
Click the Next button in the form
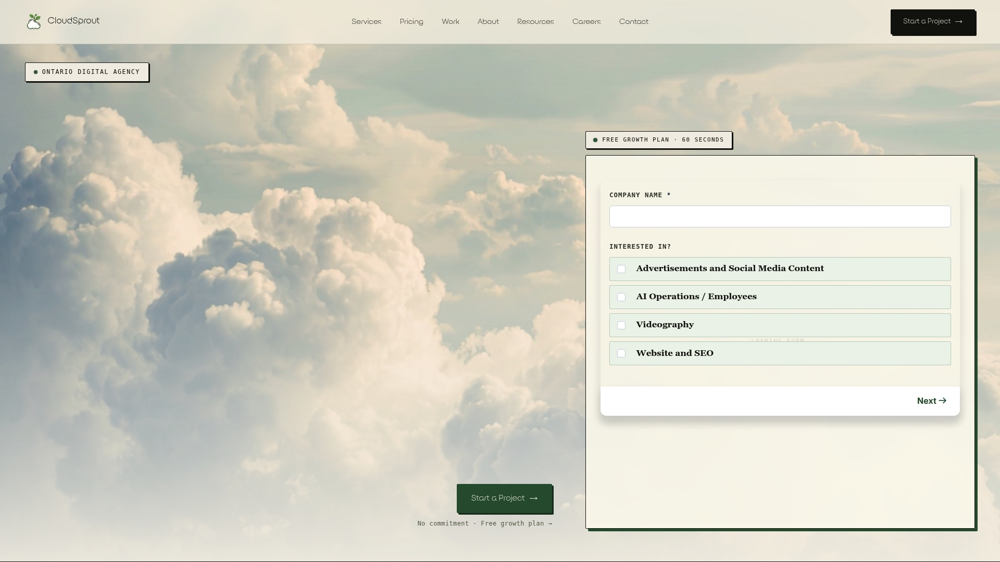(932, 401)
